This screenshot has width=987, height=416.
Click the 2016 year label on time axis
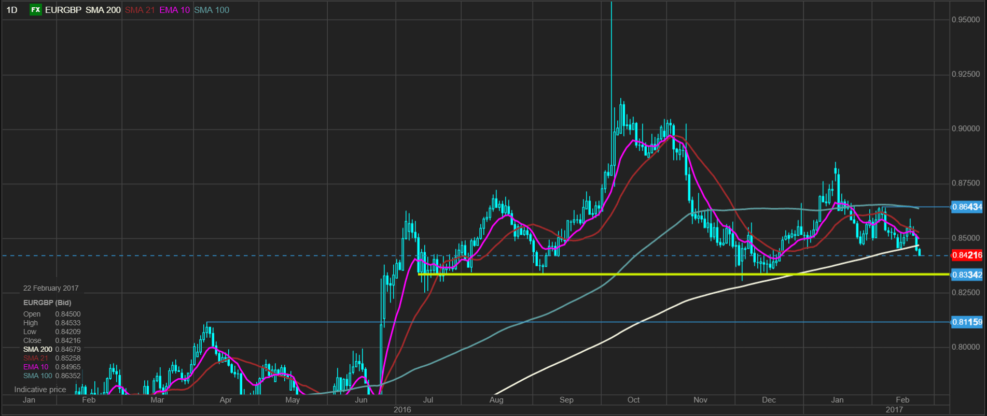pyautogui.click(x=402, y=410)
